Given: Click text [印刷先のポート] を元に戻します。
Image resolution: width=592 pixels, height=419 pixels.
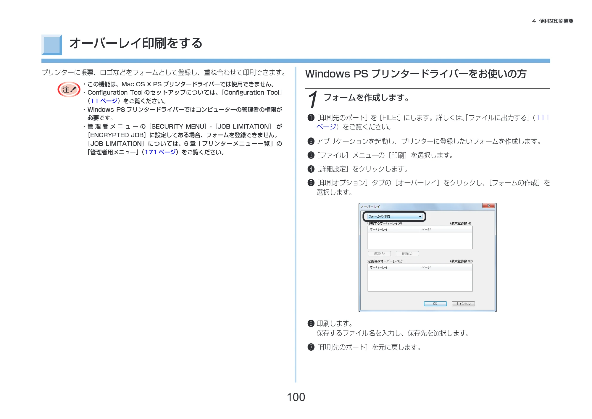Looking at the screenshot, I should click(369, 347).
